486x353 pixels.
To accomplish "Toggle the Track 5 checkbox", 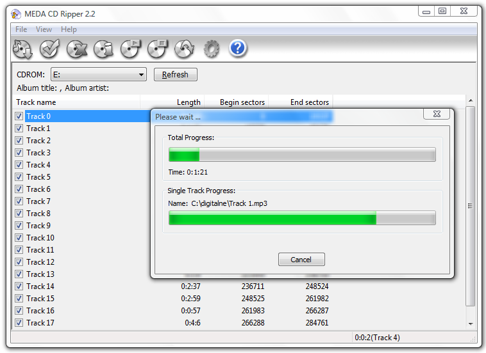I will tap(19, 176).
